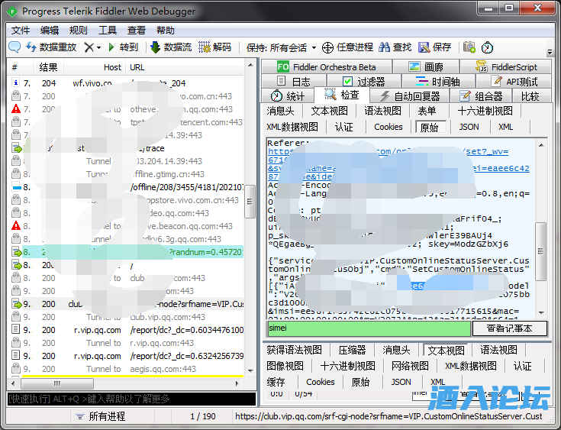Image resolution: width=561 pixels, height=430 pixels.
Task: Open the 文件 menu
Action: [21, 31]
